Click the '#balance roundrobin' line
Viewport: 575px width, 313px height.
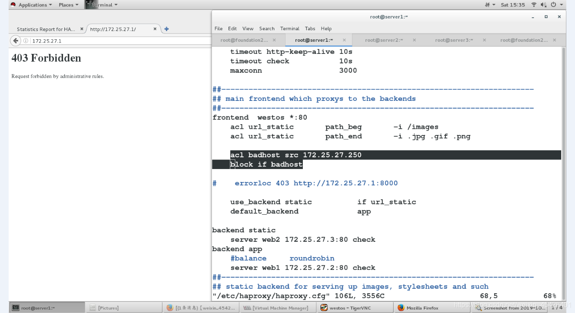click(283, 258)
